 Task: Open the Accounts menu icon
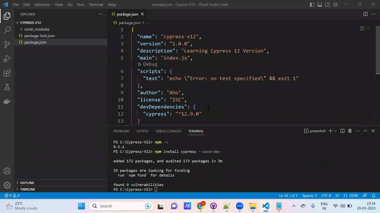coord(7,171)
